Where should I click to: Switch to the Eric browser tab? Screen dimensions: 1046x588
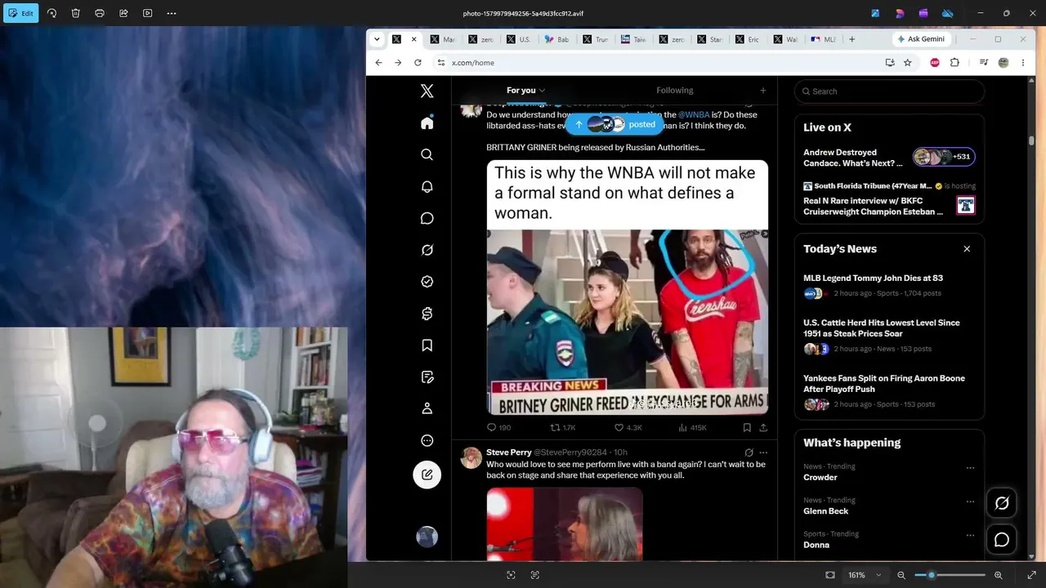[x=748, y=39]
